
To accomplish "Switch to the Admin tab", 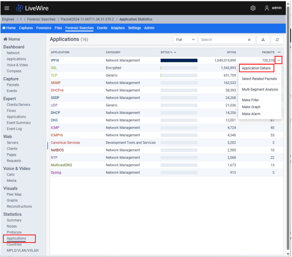I will [x=149, y=28].
